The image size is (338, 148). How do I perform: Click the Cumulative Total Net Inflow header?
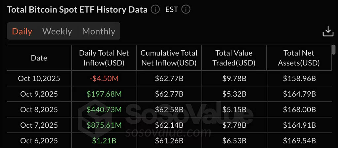pyautogui.click(x=169, y=58)
